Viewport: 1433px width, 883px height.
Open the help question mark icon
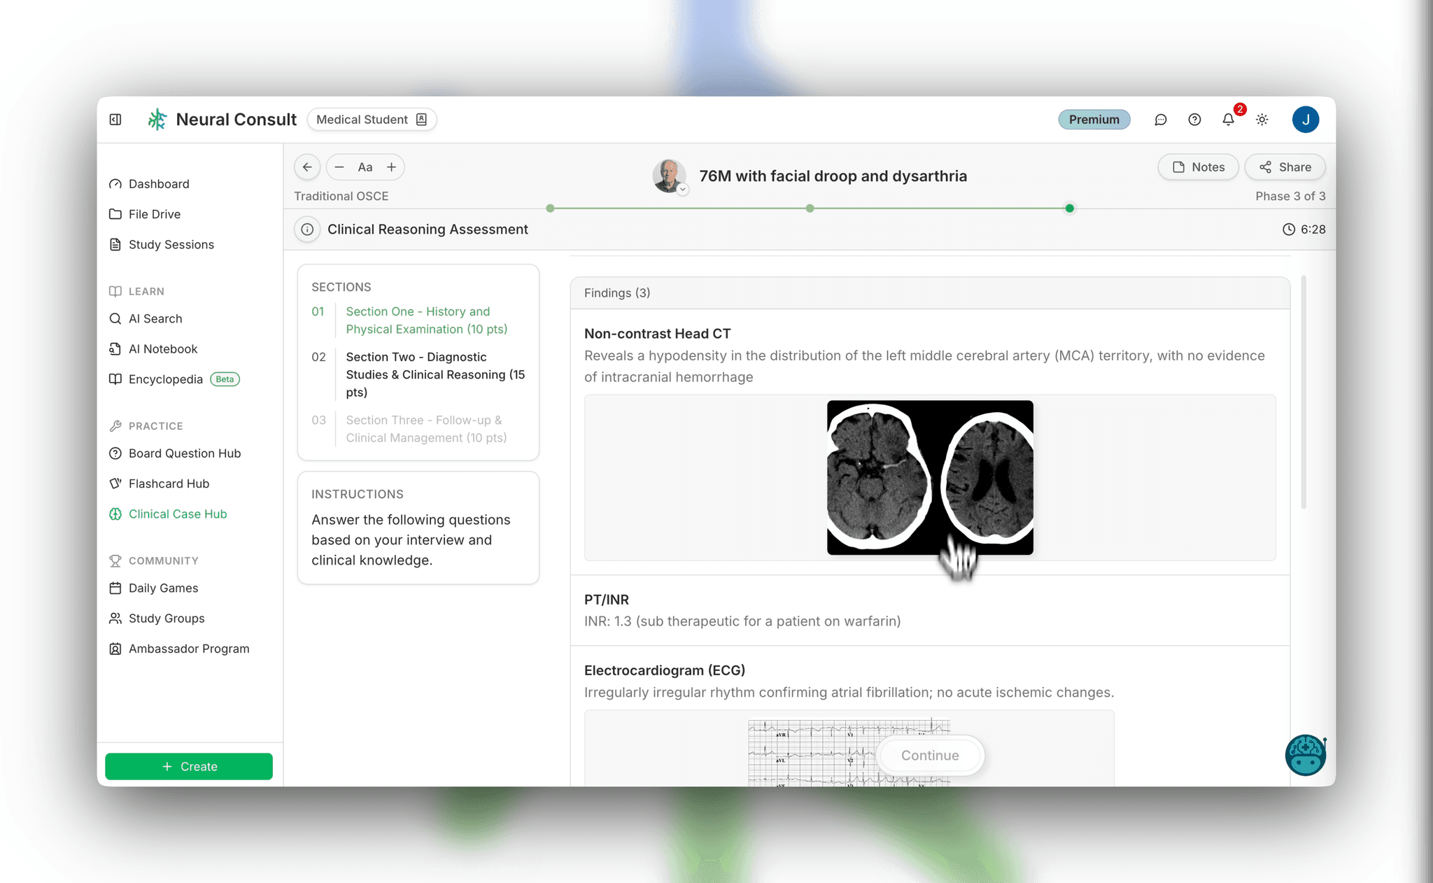(x=1194, y=120)
